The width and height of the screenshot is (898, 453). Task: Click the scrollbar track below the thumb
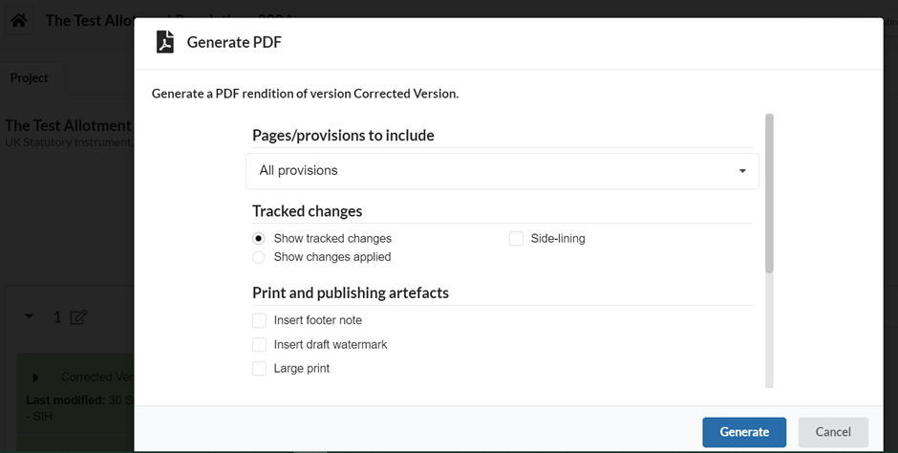point(769,331)
